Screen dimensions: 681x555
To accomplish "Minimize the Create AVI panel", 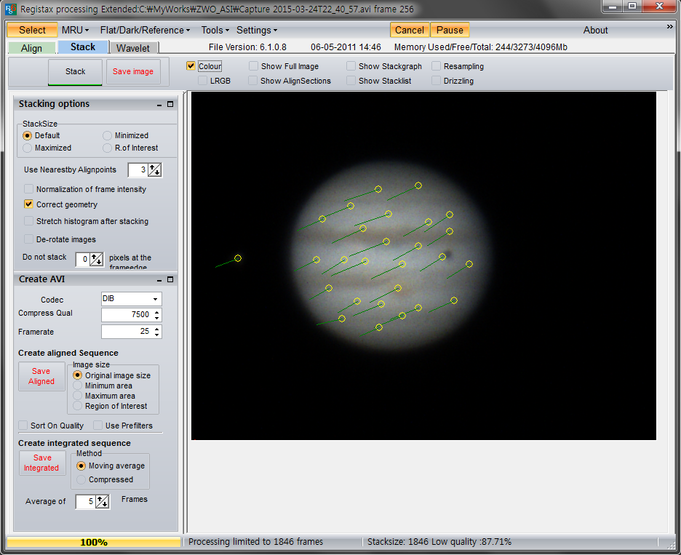I will (x=159, y=280).
